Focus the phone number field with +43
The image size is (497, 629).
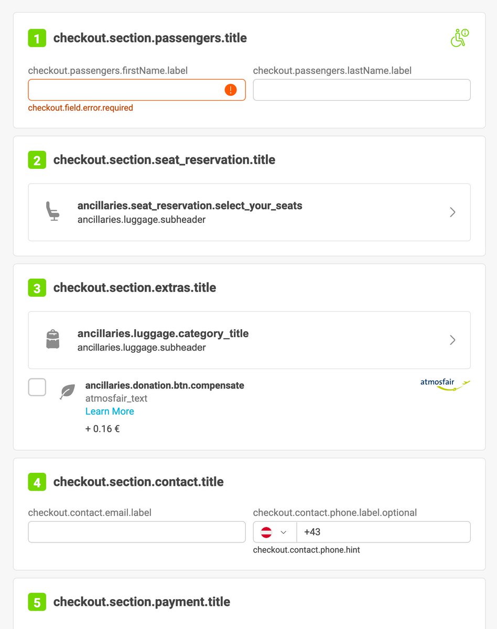[383, 532]
